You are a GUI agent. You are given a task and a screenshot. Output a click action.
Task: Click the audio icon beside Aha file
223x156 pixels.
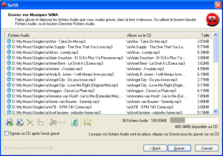click(9, 41)
